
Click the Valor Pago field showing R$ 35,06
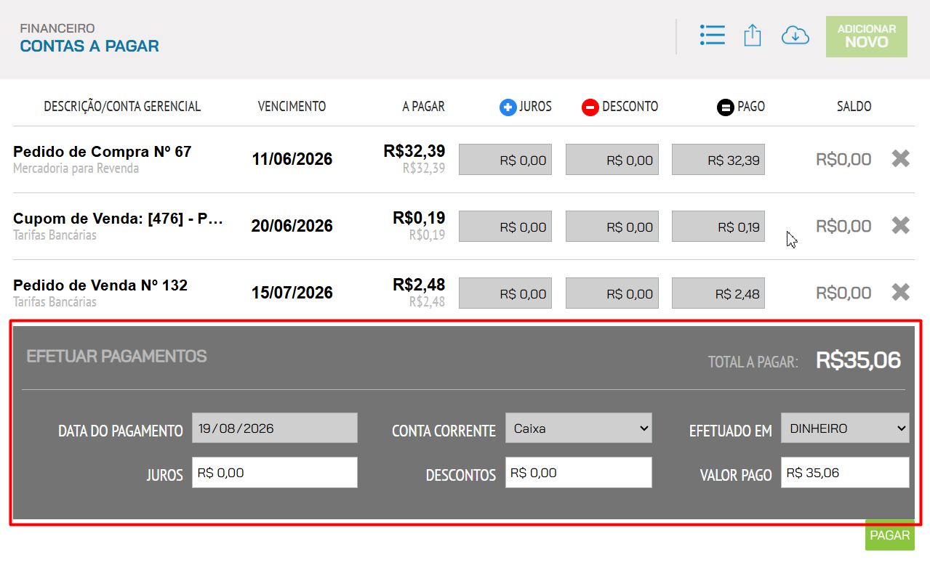click(845, 473)
